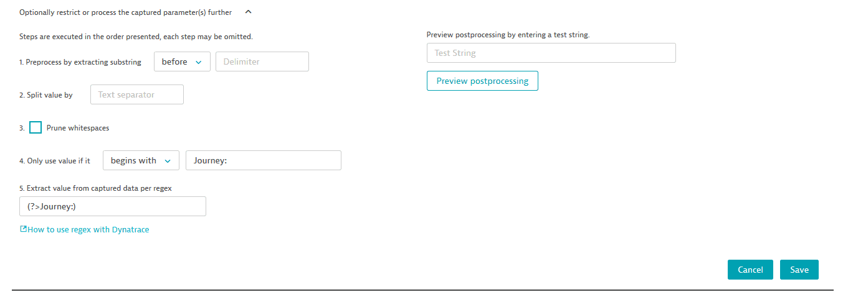Viewport: 843px width, 292px height.
Task: Click the collapse chevron beside the section header
Action: [248, 11]
